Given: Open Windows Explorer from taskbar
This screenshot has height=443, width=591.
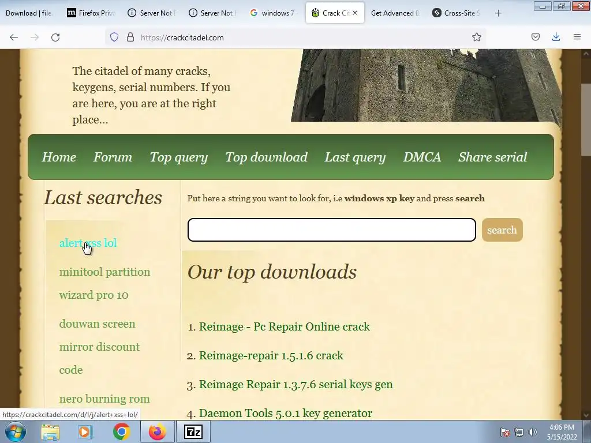Looking at the screenshot, I should click(x=50, y=431).
